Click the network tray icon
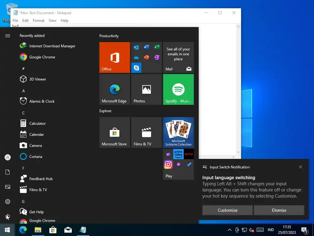This screenshot has width=314, height=236. [x=244, y=230]
